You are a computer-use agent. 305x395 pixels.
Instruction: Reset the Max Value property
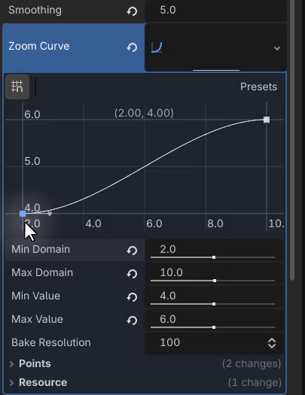pos(132,321)
